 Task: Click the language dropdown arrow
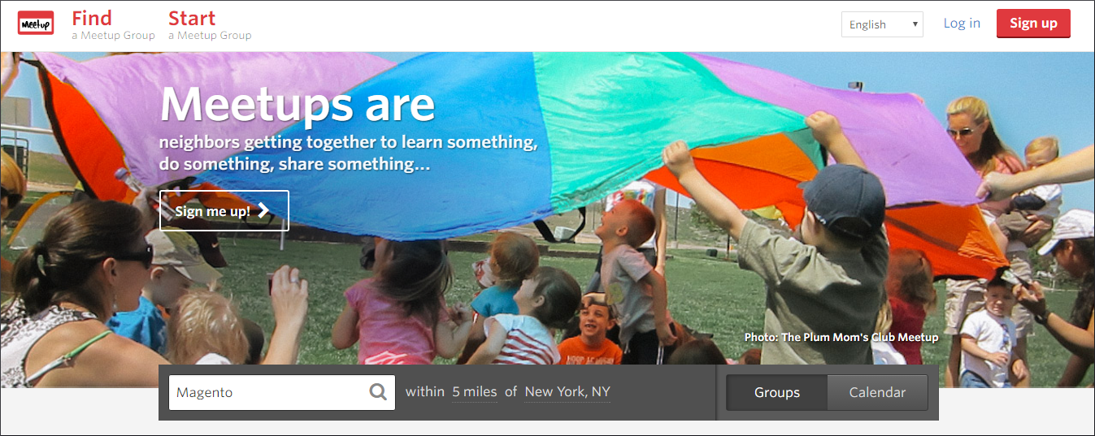pos(915,24)
